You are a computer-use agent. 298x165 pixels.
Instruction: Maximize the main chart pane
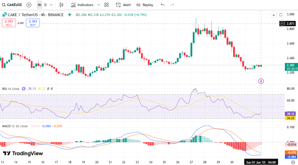click(281, 15)
